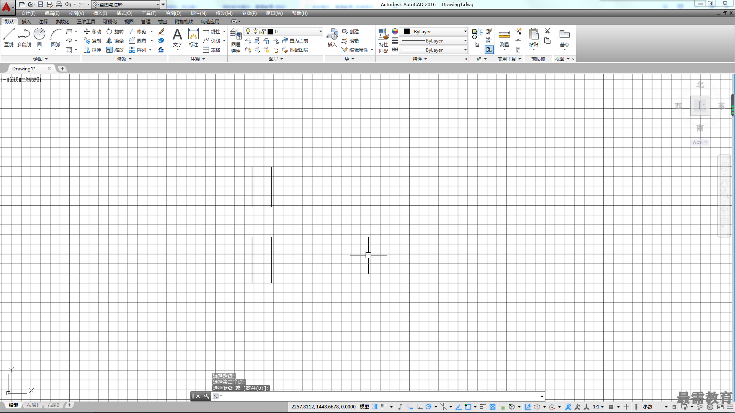Screen dimensions: 735x413
Task: Insert a Table (表格)
Action: (x=212, y=50)
